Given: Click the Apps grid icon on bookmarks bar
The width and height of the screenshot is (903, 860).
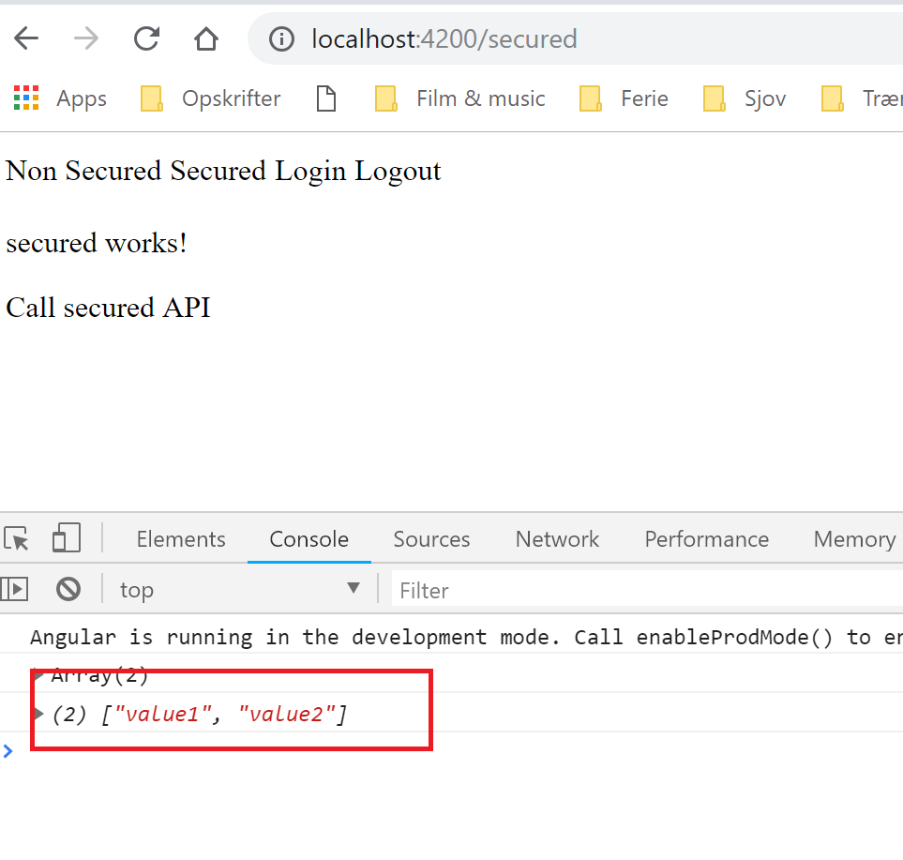Looking at the screenshot, I should pyautogui.click(x=26, y=98).
